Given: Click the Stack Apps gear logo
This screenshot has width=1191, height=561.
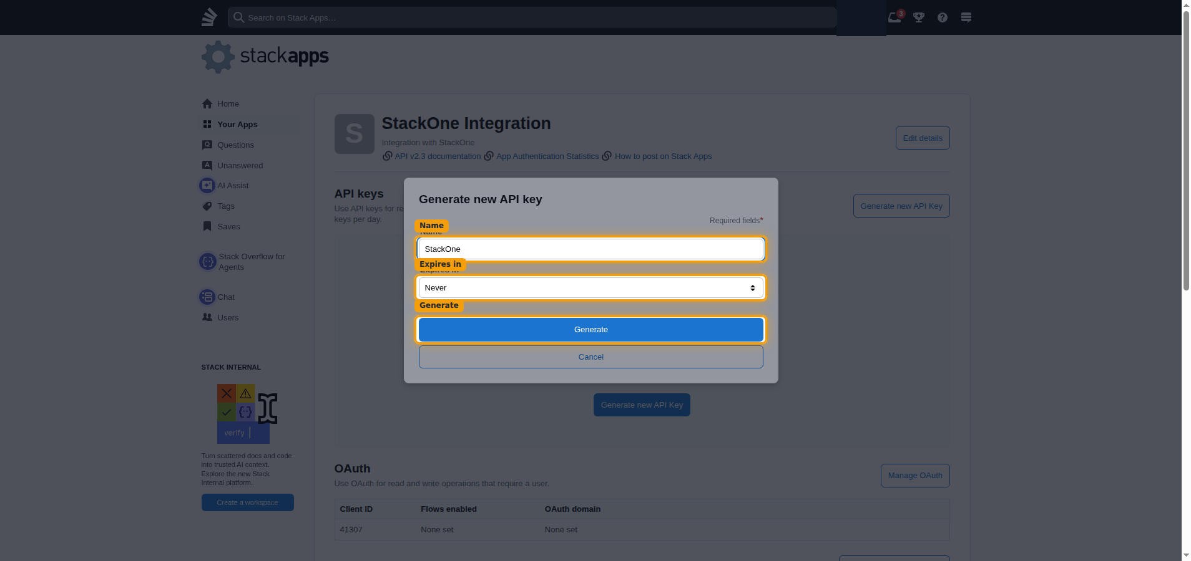Looking at the screenshot, I should (x=218, y=57).
